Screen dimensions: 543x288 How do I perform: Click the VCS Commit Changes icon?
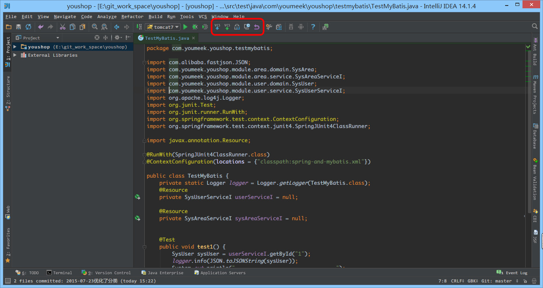point(227,27)
